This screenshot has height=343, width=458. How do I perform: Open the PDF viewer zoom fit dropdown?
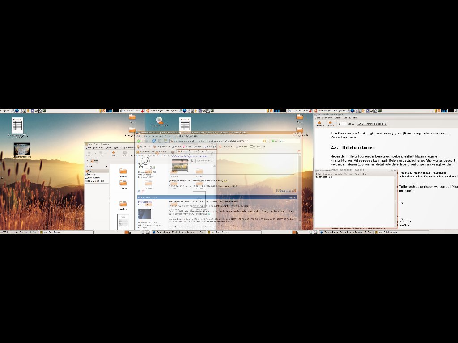[x=372, y=124]
